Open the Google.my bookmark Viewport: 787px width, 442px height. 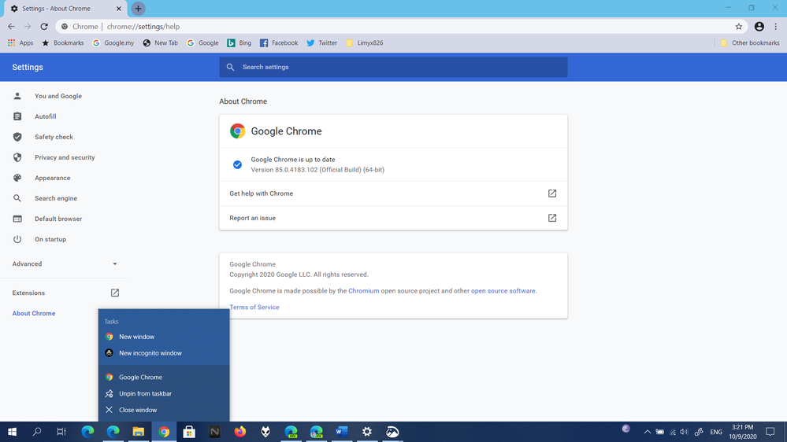click(113, 43)
